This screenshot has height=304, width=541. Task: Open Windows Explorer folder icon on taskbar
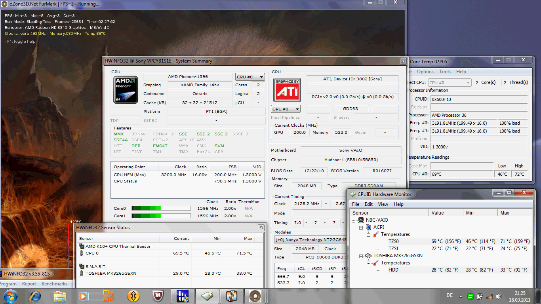(60, 296)
